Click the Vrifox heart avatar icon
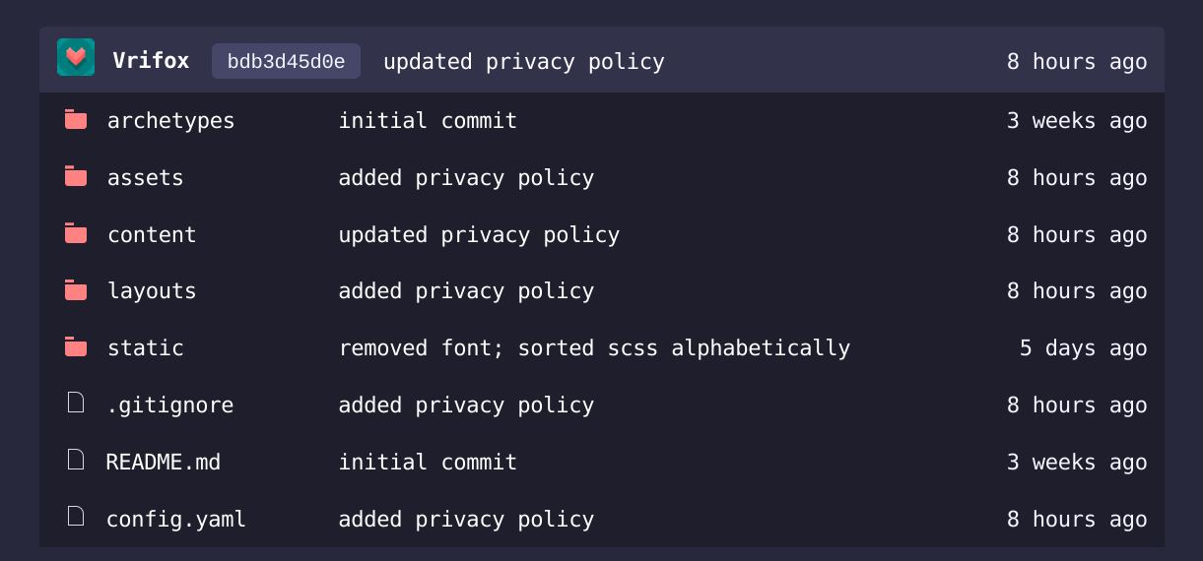 click(x=76, y=57)
